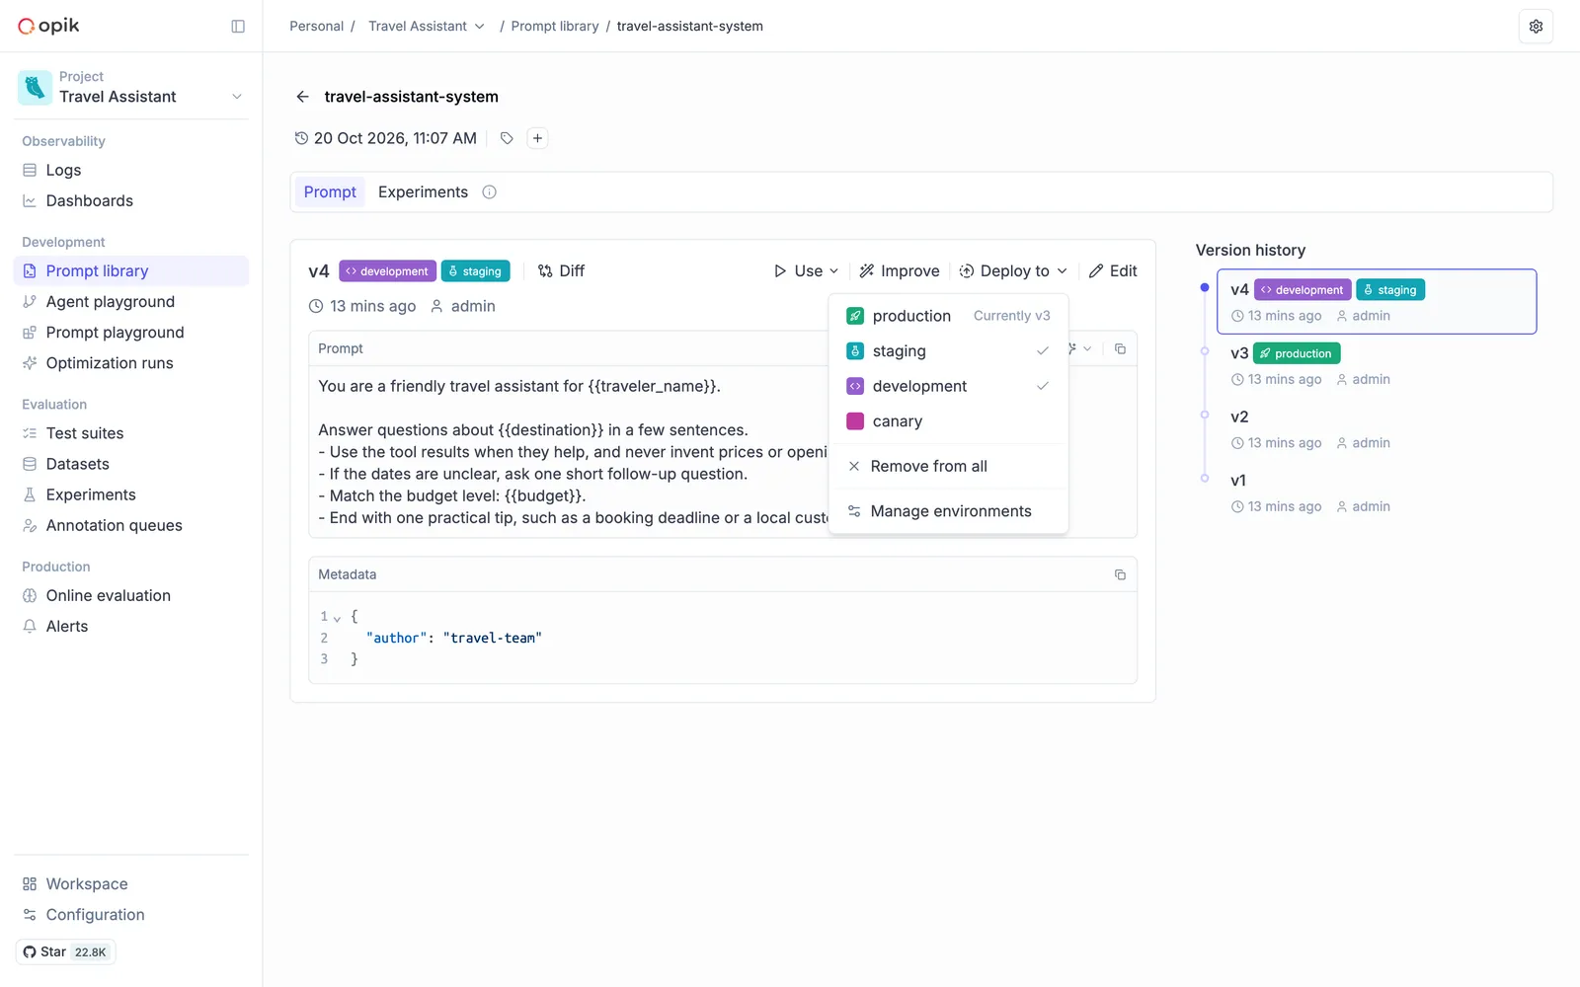Toggle development environment for v4
1580x987 pixels.
point(948,386)
